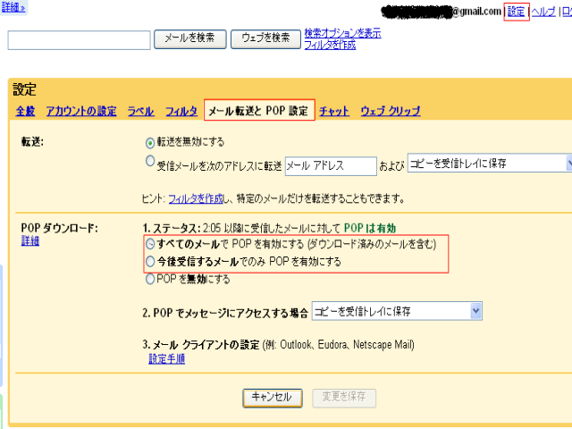Open the チャット settings tab
The height and width of the screenshot is (429, 572).
(334, 112)
